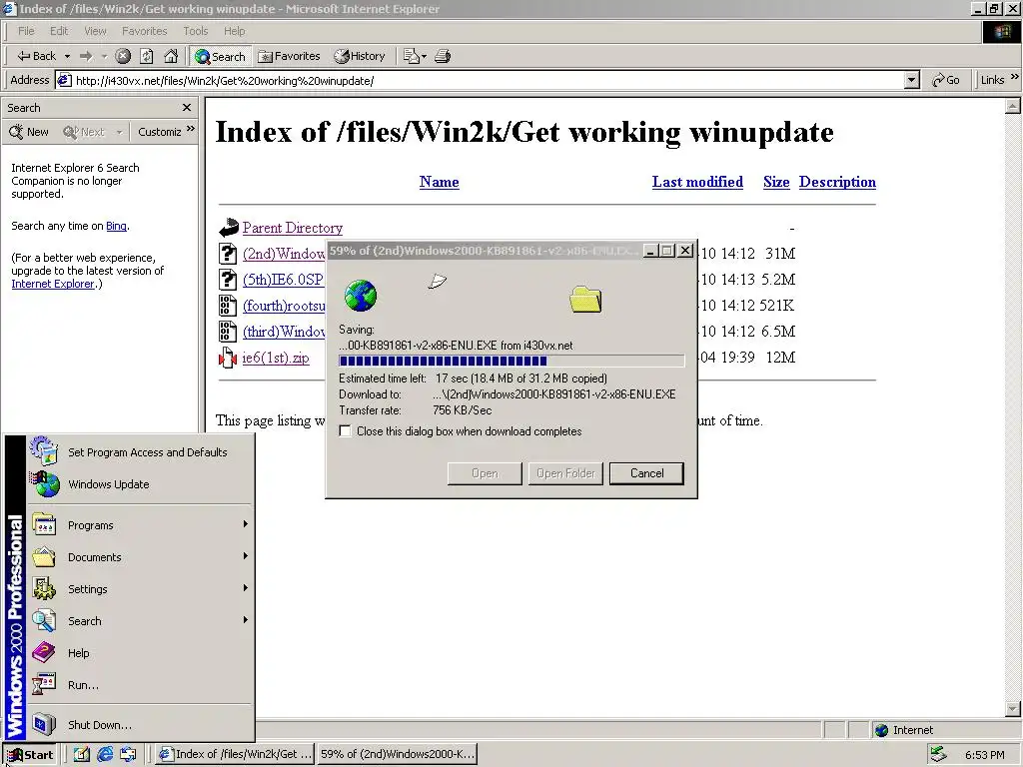Image resolution: width=1023 pixels, height=767 pixels.
Task: Click the Print toolbar icon
Action: pyautogui.click(x=443, y=56)
